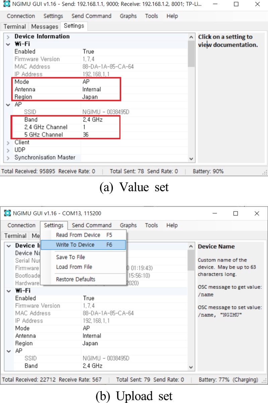Viewport: 268px width, 403px height.
Task: Minimize the top NGIMU window
Action: coord(215,4)
